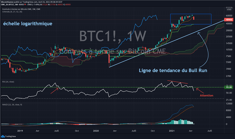The height and width of the screenshot is (139, 235).
Task: Click the O:57120 open value in header
Action: click(45, 4)
